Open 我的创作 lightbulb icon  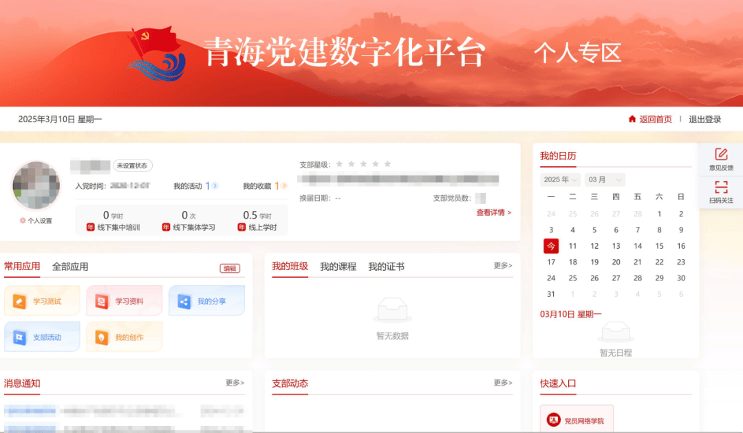pyautogui.click(x=102, y=337)
